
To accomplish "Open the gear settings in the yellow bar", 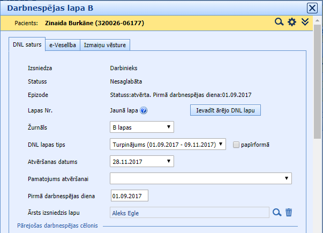I will pyautogui.click(x=292, y=22).
